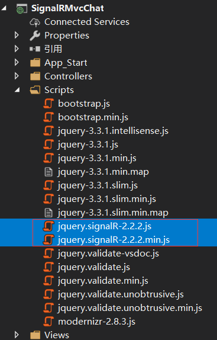Image resolution: width=217 pixels, height=340 pixels.
Task: Expand the App_Start folder
Action: (17, 62)
